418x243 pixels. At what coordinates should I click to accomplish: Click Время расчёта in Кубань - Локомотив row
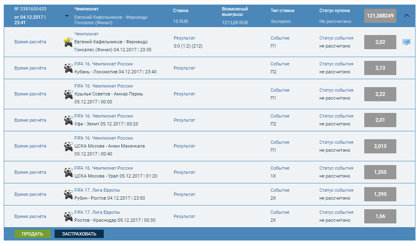click(x=30, y=68)
